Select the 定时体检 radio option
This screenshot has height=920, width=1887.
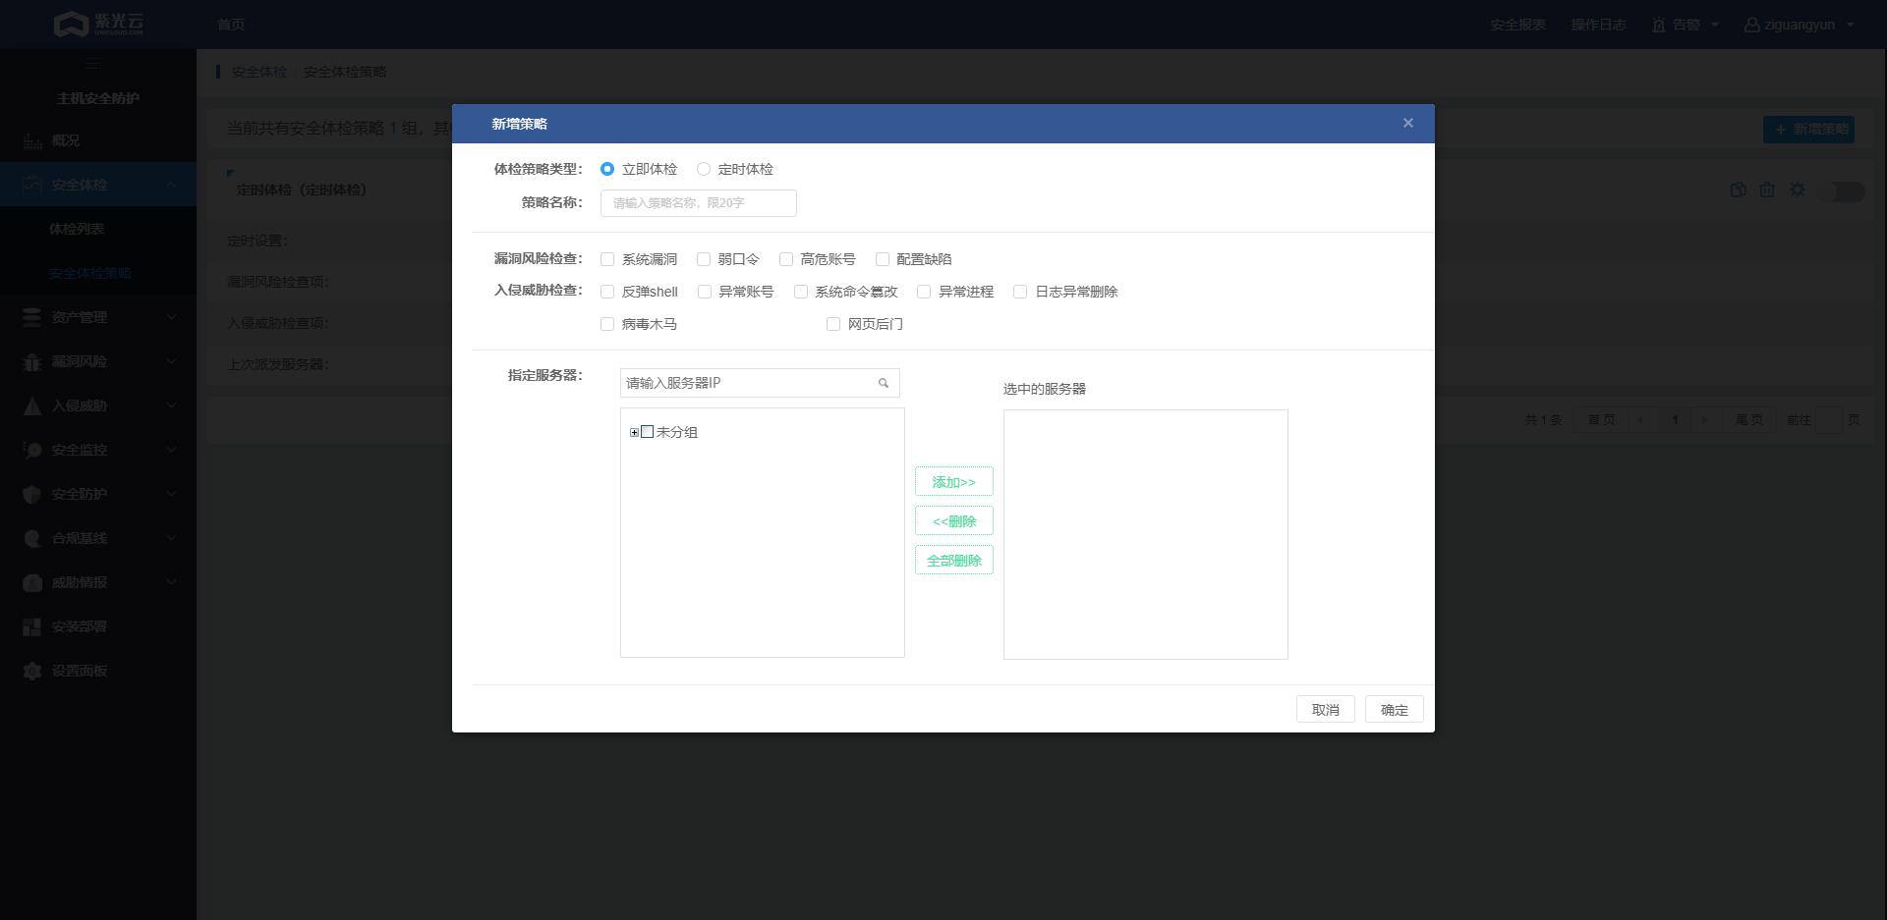[704, 169]
